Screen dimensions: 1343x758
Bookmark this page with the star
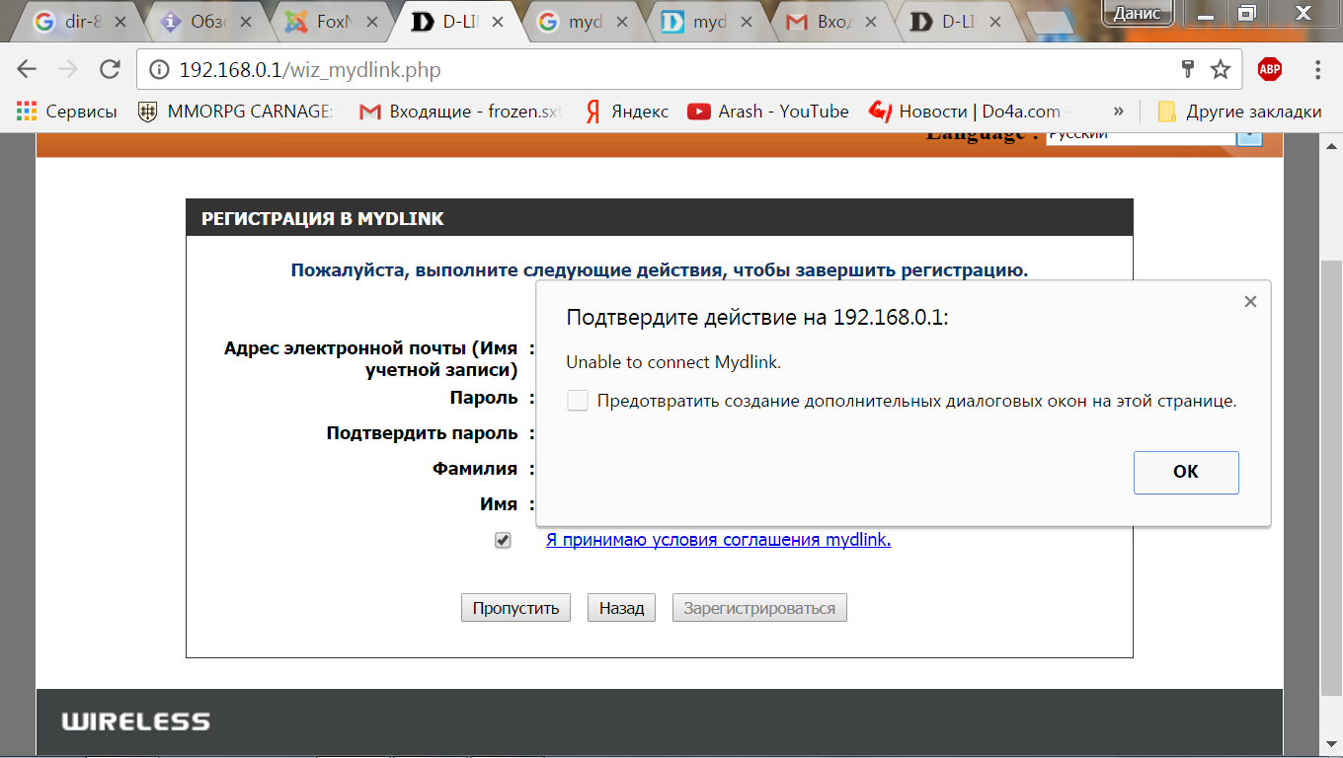pos(1221,69)
